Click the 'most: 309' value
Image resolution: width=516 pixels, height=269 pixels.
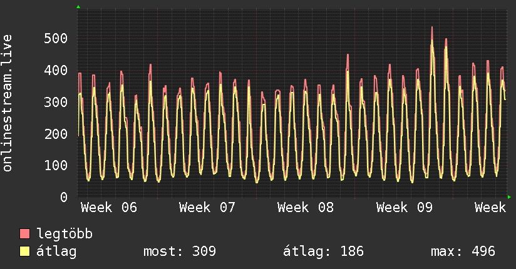[x=180, y=251]
